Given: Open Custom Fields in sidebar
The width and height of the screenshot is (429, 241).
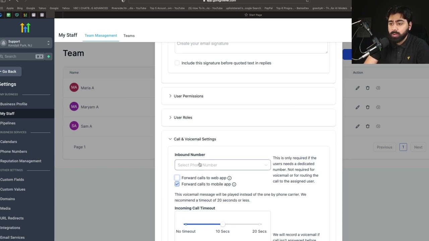Looking at the screenshot, I should pos(12,180).
